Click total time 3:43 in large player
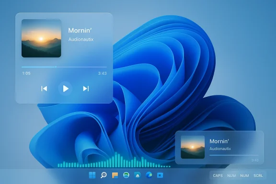 point(102,73)
